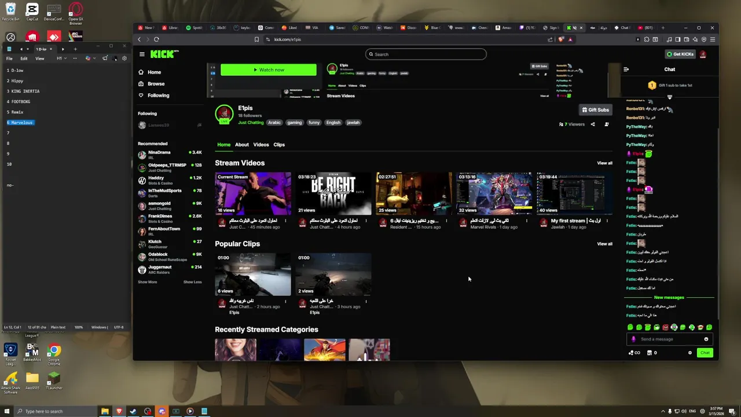Open asmongold recommended channel
The image size is (741, 417).
coord(170,206)
